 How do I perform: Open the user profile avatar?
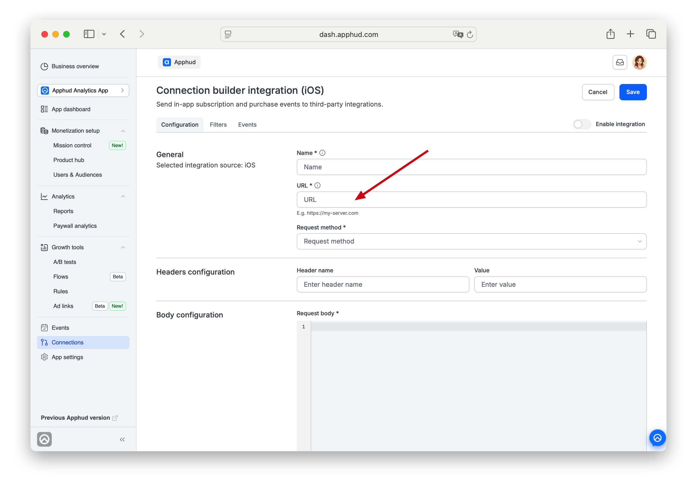click(x=639, y=62)
